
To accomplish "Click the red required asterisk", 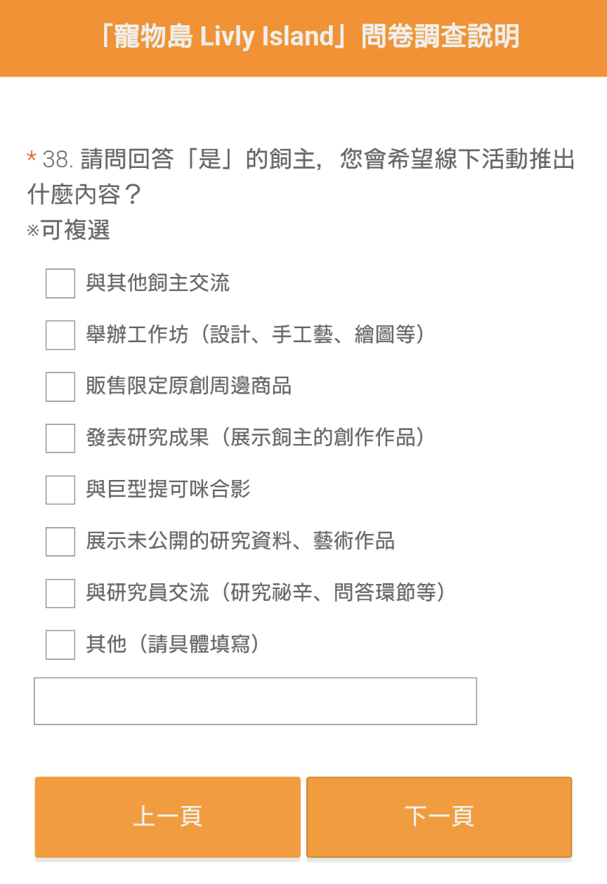I will coord(32,159).
